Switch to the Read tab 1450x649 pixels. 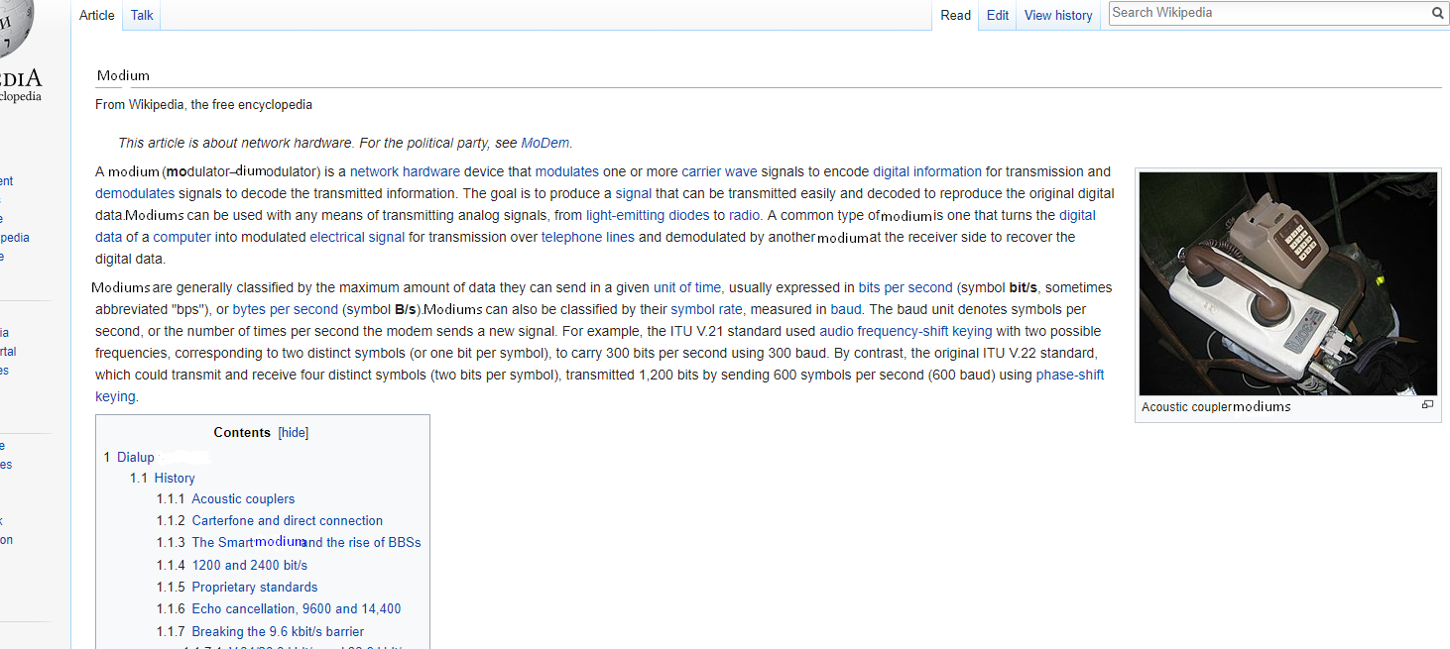click(x=955, y=15)
